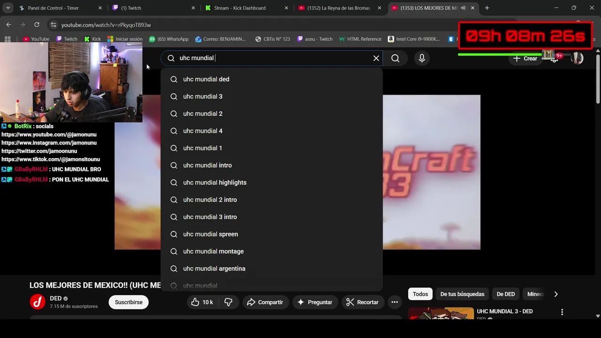The image size is (601, 338).
Task: Close the Twitch browser tab
Action: point(193,8)
